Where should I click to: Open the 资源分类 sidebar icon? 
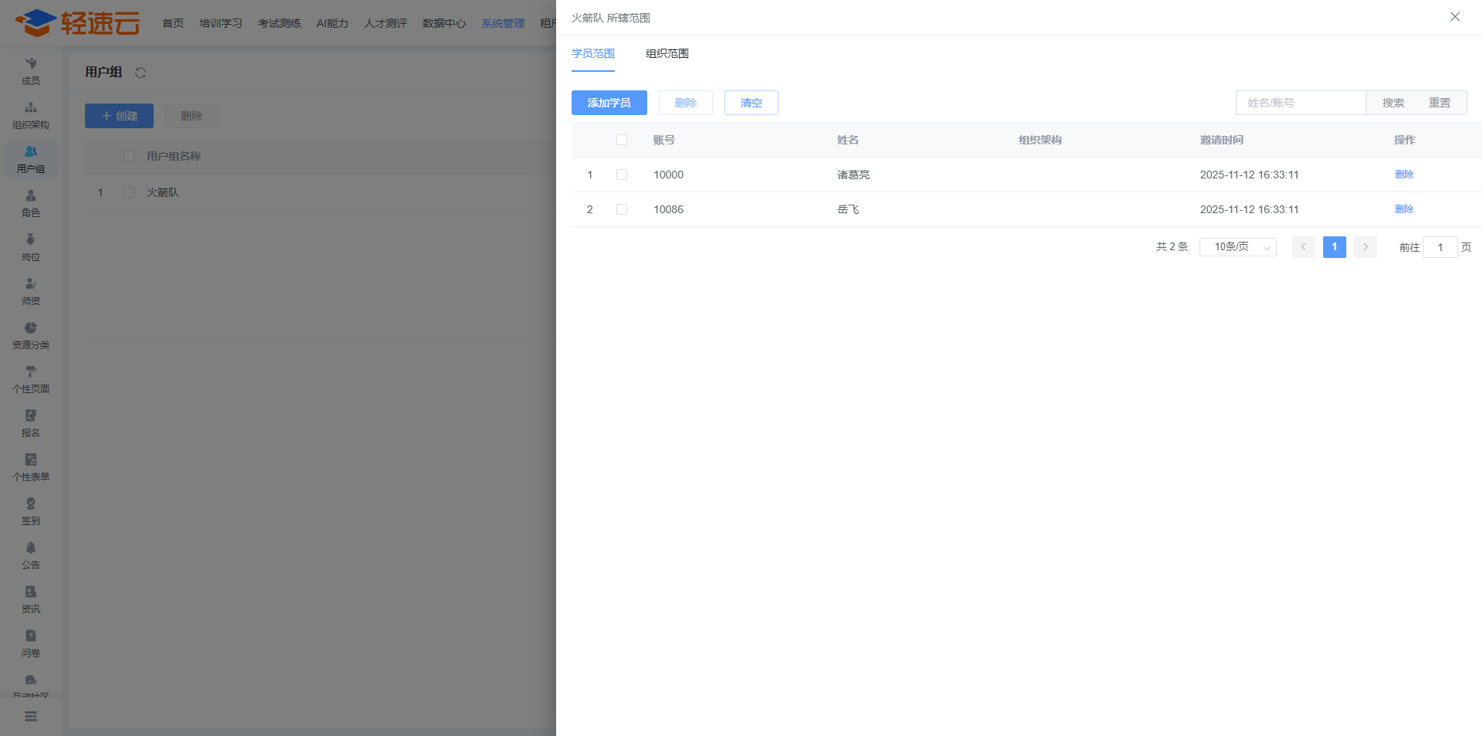coord(31,329)
